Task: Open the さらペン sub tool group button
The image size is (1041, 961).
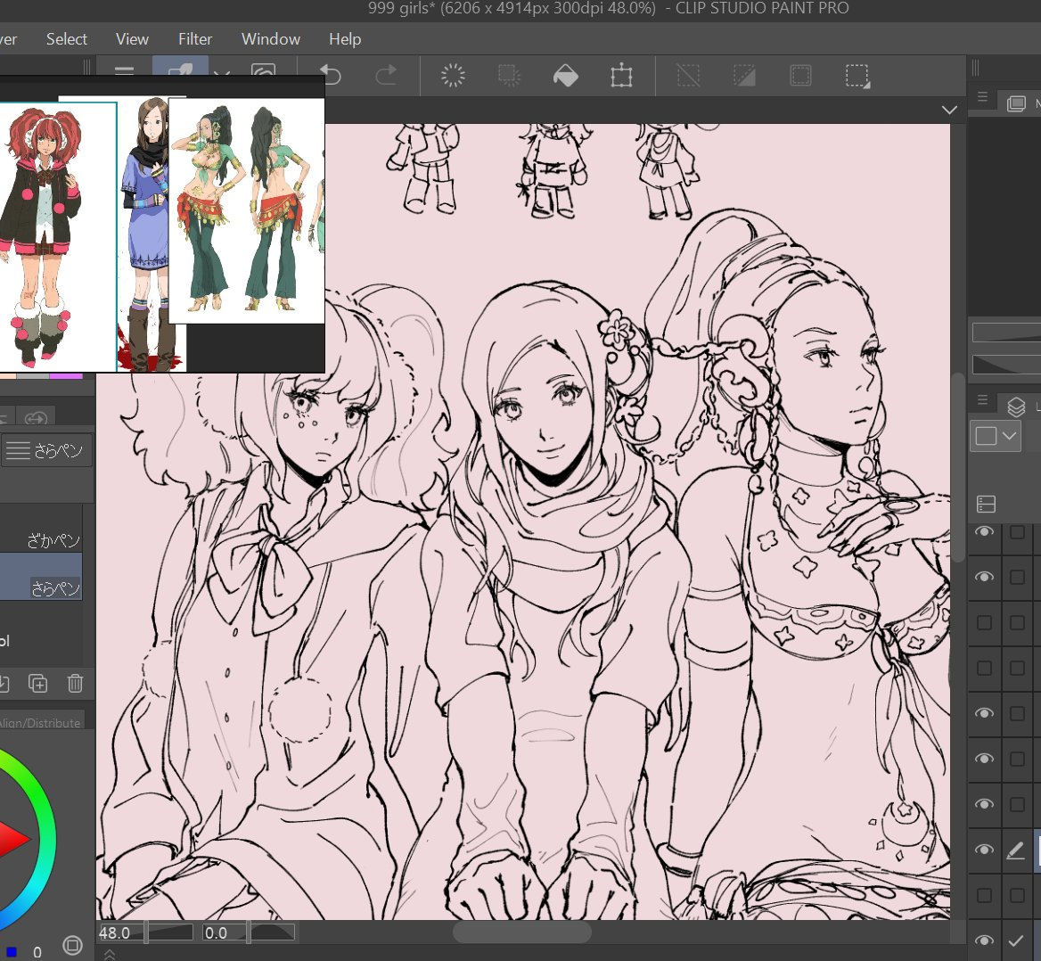Action: click(46, 451)
